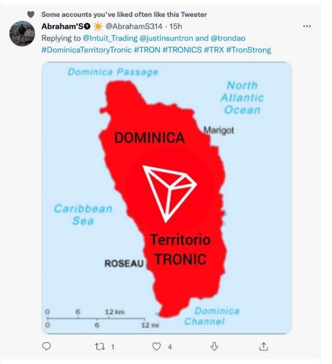Open the Dominica map image
The width and height of the screenshot is (332, 364).
tap(166, 198)
